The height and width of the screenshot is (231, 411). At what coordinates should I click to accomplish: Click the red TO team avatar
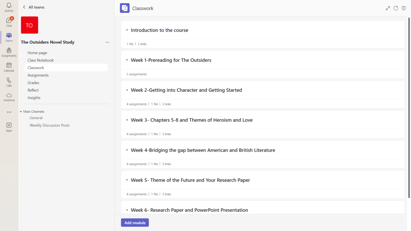pos(29,25)
